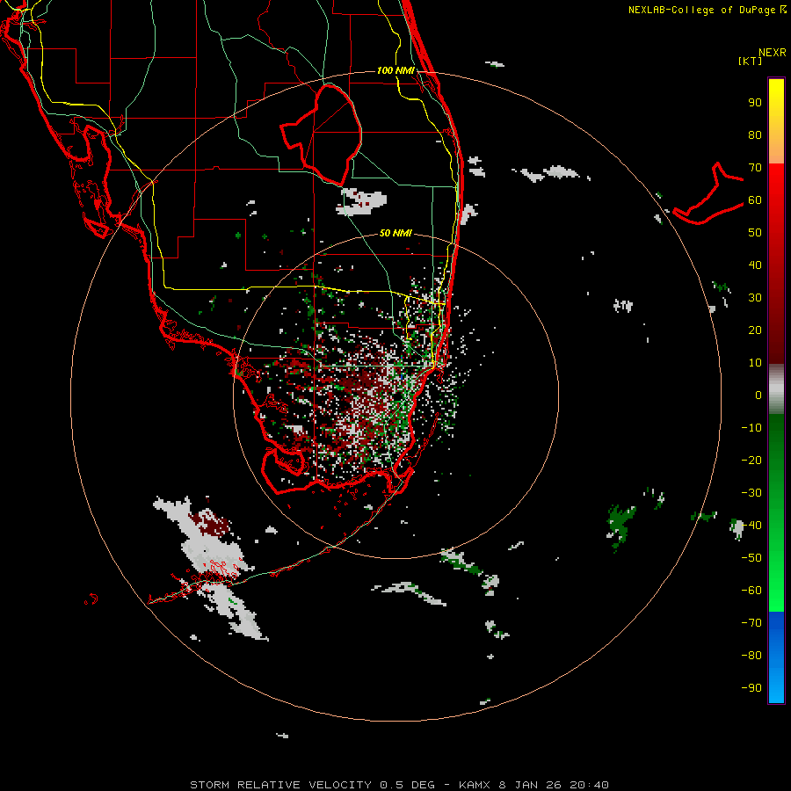Image resolution: width=791 pixels, height=791 pixels.
Task: Click the 20 value on the velocity scale
Action: (755, 330)
